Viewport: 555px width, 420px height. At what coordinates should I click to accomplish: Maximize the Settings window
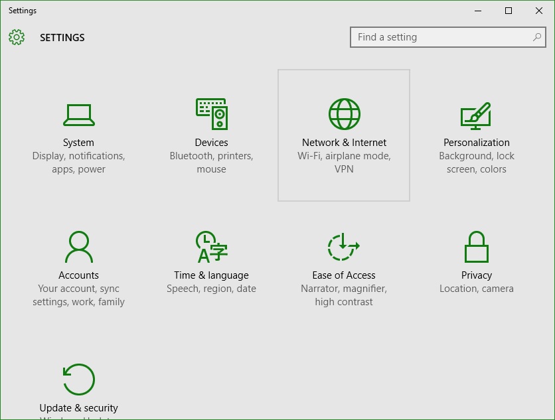tap(509, 11)
